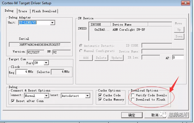This screenshot has height=123, width=194.
Task: Select Automatic Detection radio button
Action: pyautogui.click(x=81, y=46)
